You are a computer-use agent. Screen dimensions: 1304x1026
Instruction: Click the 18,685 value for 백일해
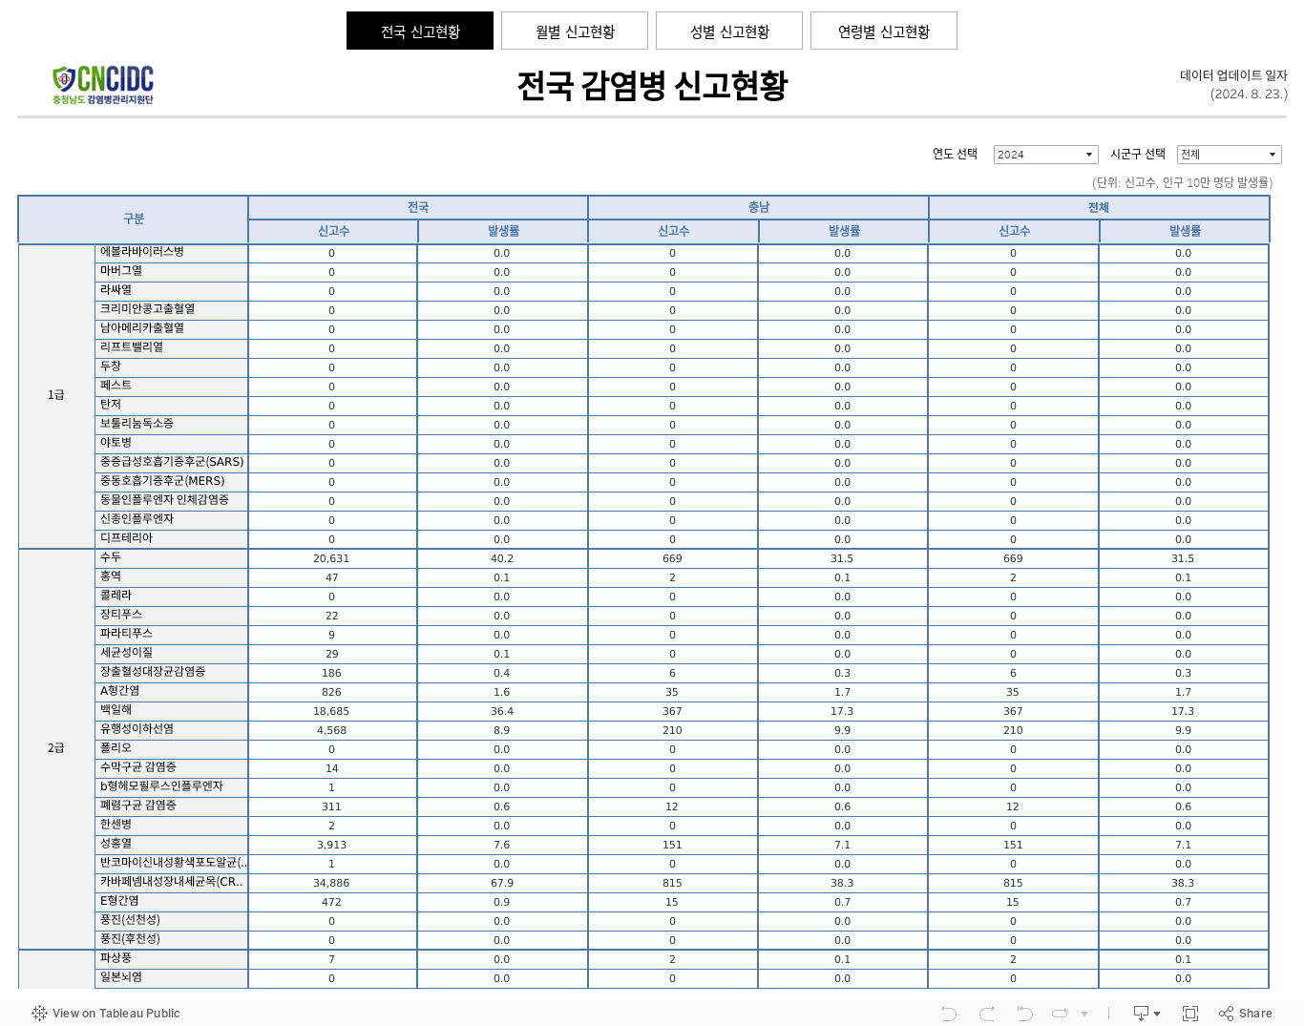[331, 711]
